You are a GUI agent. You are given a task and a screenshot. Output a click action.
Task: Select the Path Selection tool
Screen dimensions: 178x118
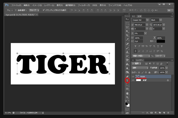click(127, 85)
